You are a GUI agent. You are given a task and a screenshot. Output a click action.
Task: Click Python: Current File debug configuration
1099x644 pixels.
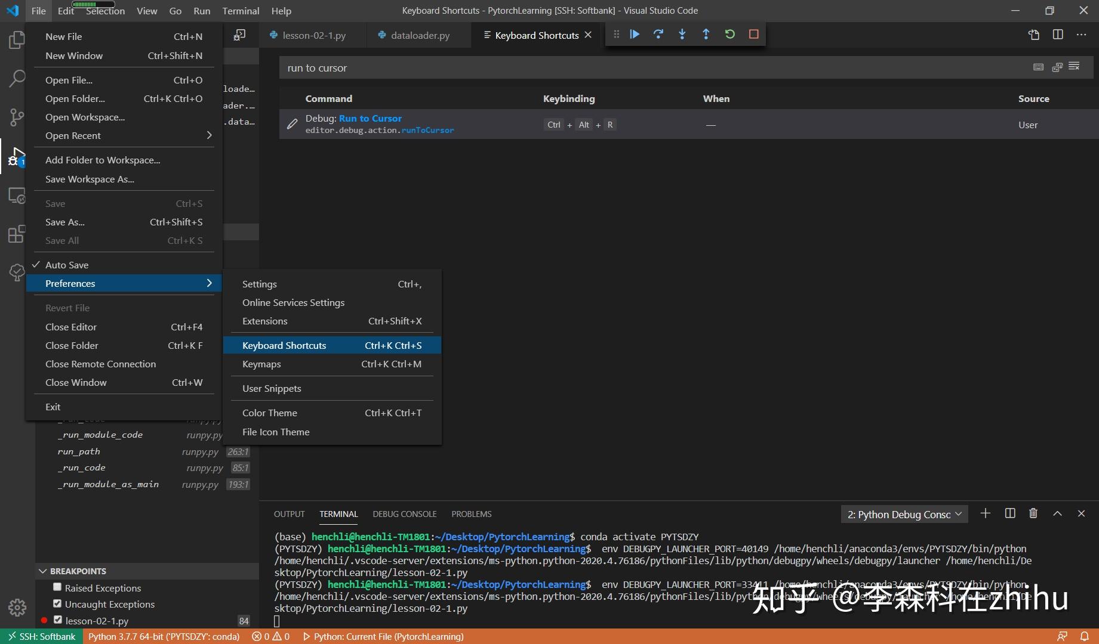pos(383,636)
